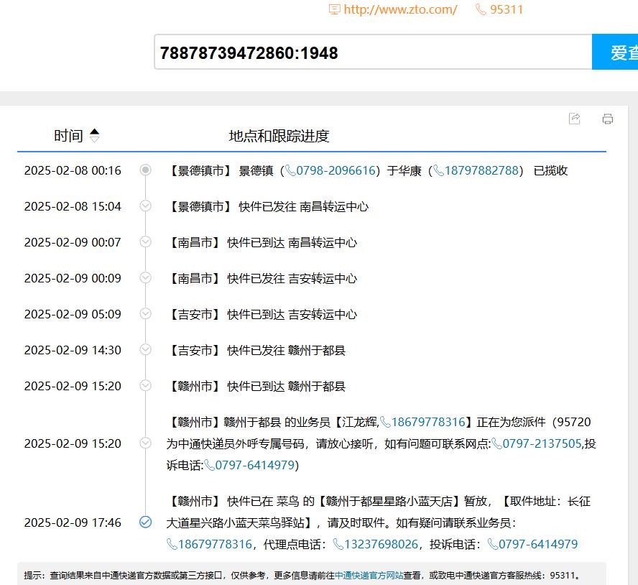The height and width of the screenshot is (585, 638).
Task: Call agent point number 13237698026
Action: [381, 544]
